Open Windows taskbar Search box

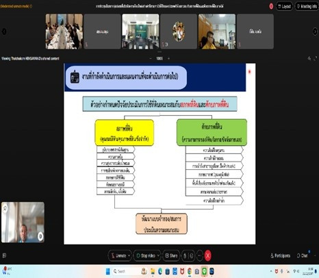click(x=125, y=271)
